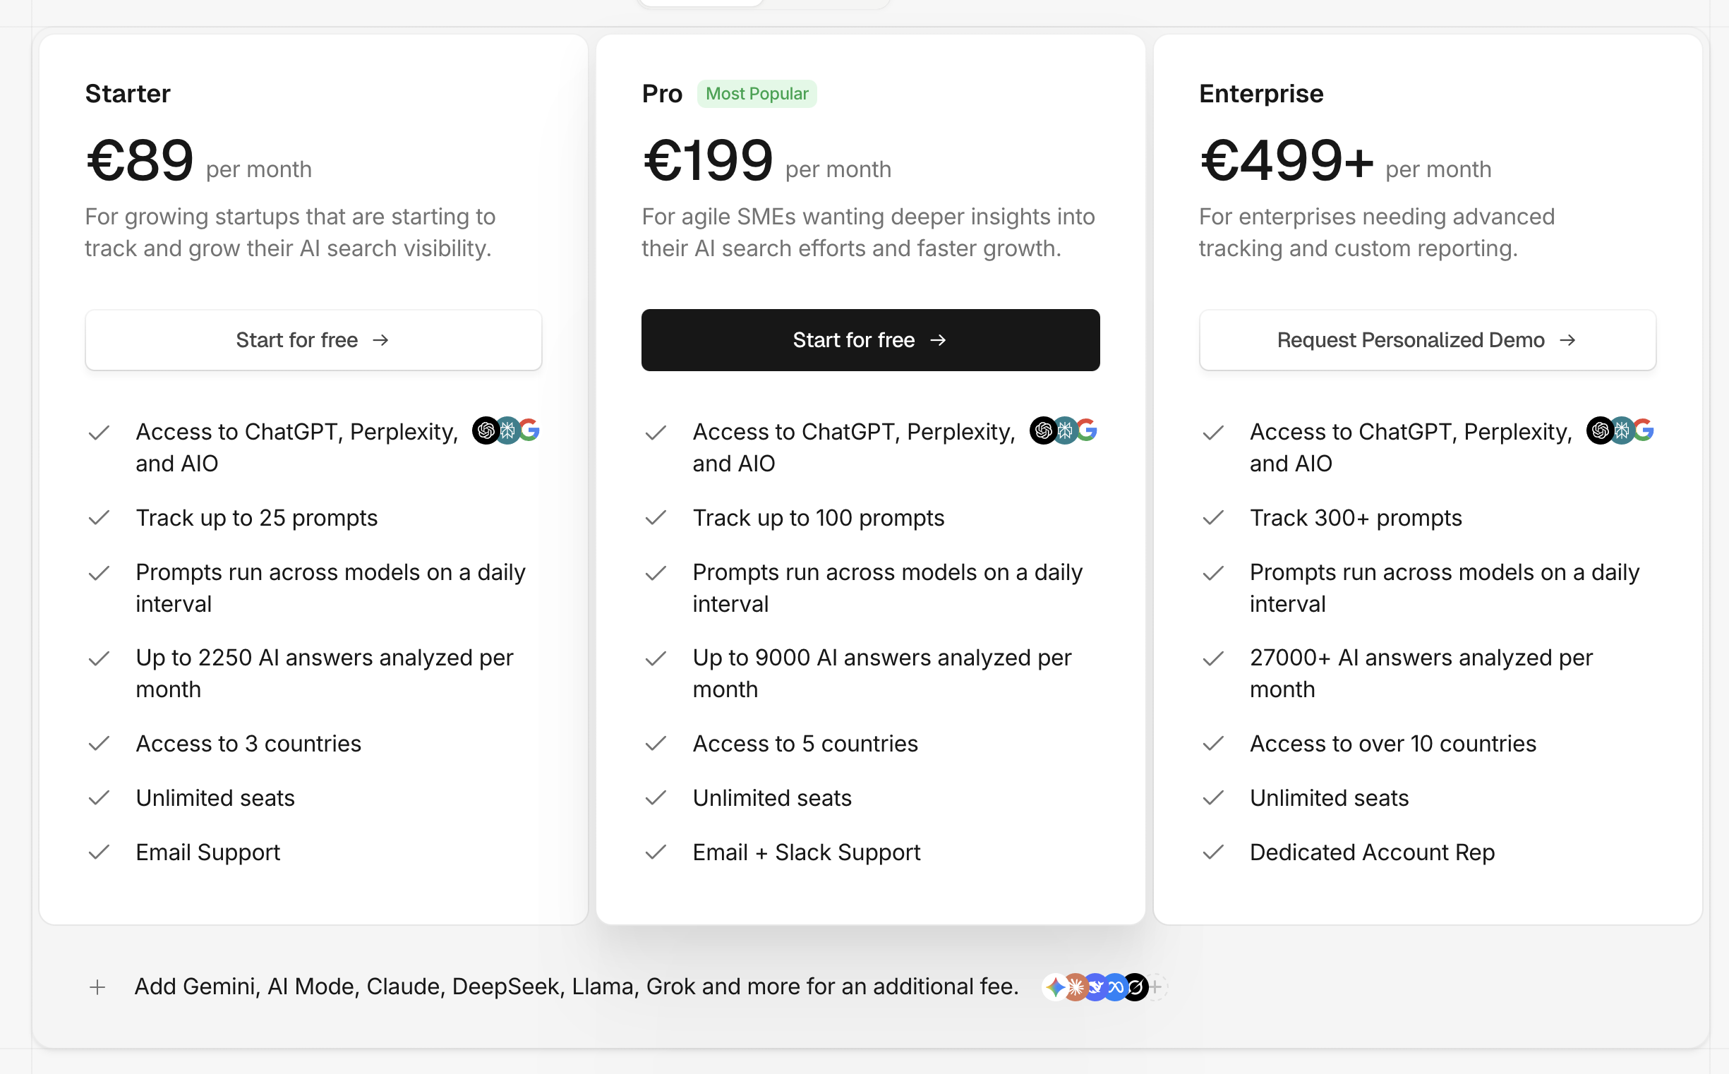Screen dimensions: 1729x1074
Task: Click the Meta Llama infinity icon
Action: coord(1115,986)
